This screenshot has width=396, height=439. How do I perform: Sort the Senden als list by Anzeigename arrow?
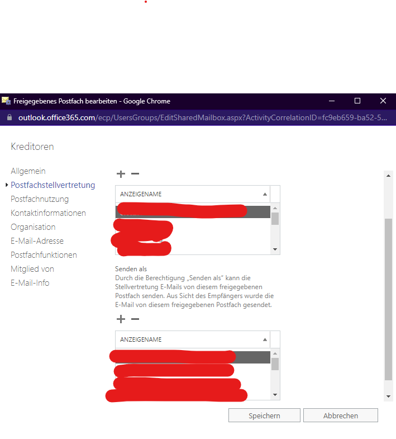(x=265, y=339)
